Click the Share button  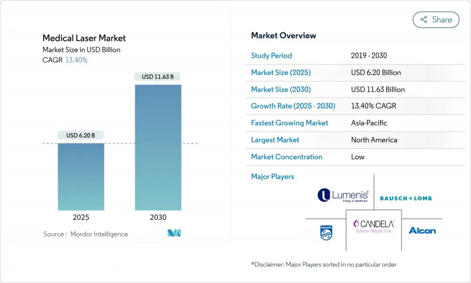pyautogui.click(x=436, y=19)
